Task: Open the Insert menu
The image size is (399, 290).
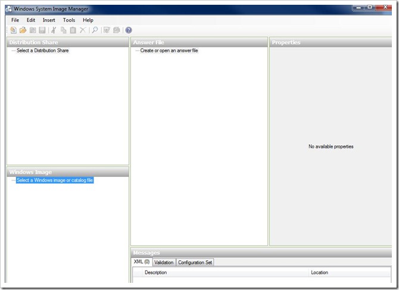Action: [x=49, y=20]
